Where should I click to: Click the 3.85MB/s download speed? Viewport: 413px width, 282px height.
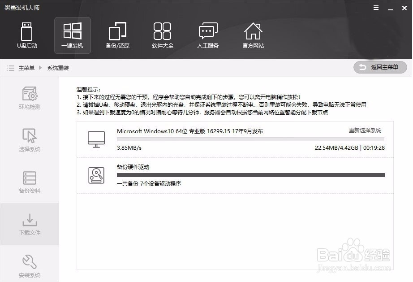click(x=129, y=148)
